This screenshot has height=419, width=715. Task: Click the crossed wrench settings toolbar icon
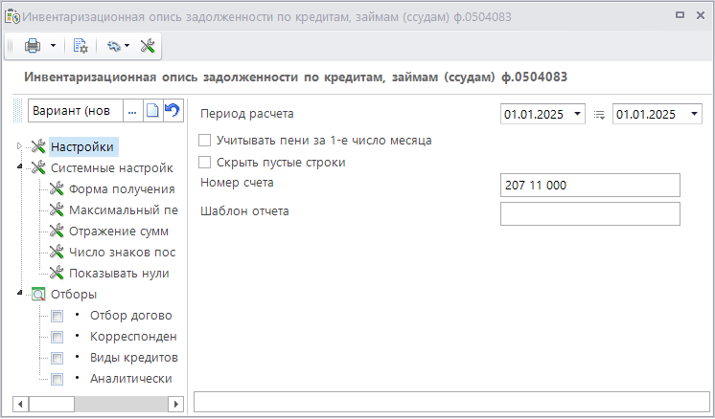coord(148,46)
